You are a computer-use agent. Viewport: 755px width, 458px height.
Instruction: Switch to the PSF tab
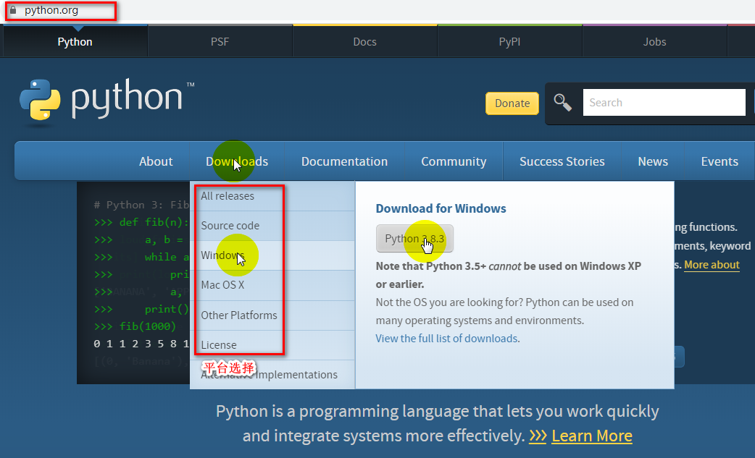[x=220, y=41]
